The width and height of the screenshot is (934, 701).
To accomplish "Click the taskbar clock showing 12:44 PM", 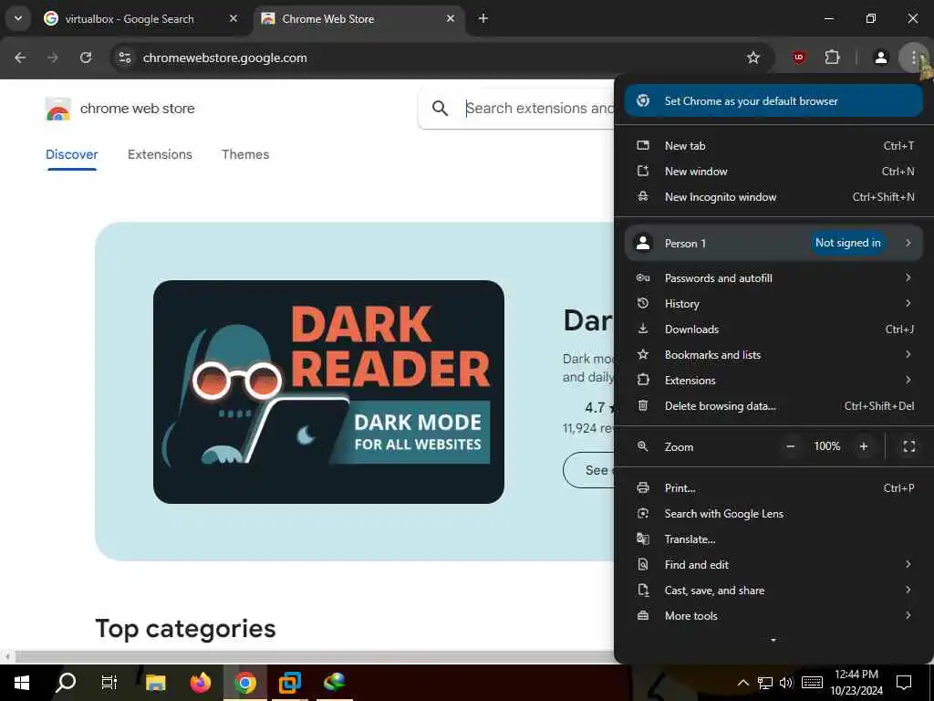I will click(x=856, y=683).
